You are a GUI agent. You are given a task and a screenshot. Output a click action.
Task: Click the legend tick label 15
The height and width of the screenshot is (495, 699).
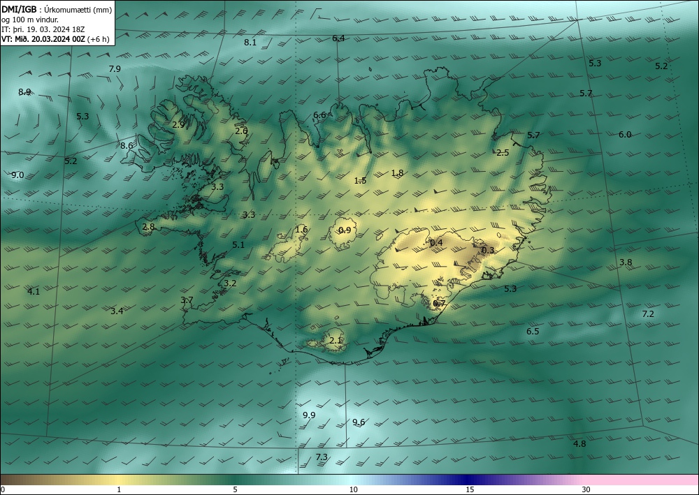point(470,490)
